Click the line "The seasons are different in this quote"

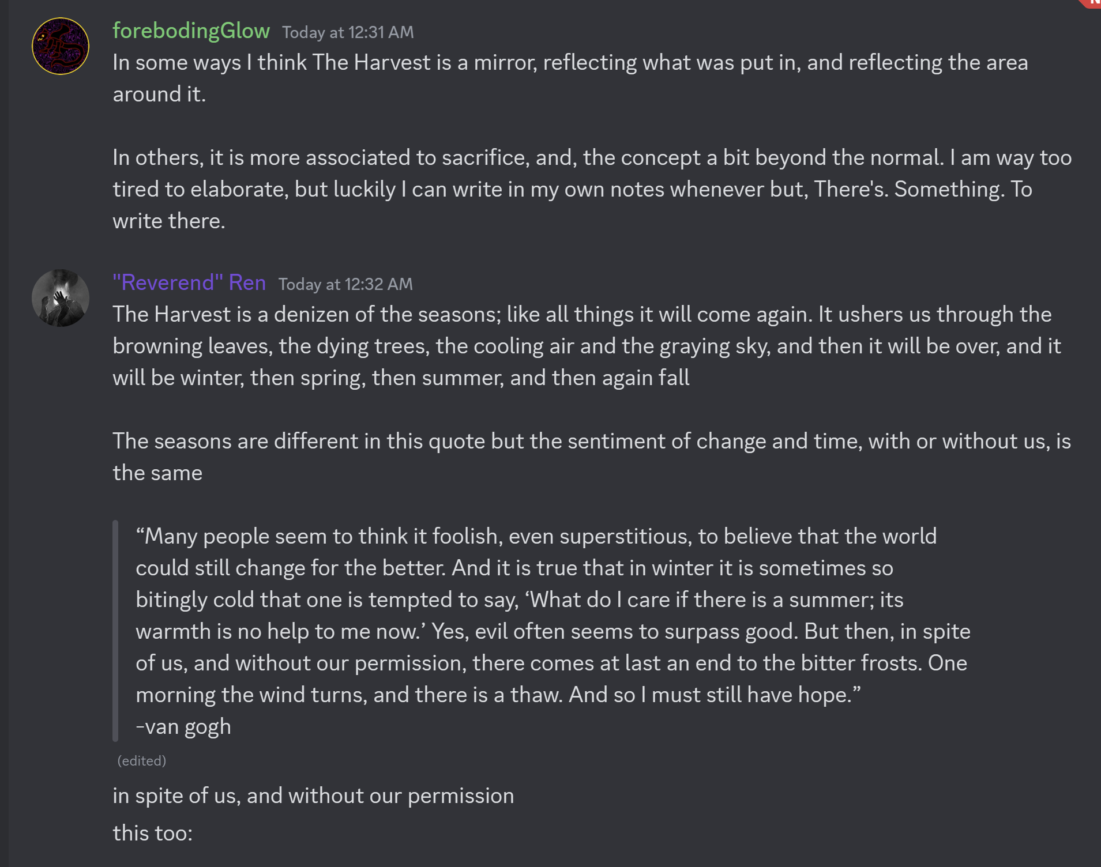[592, 441]
